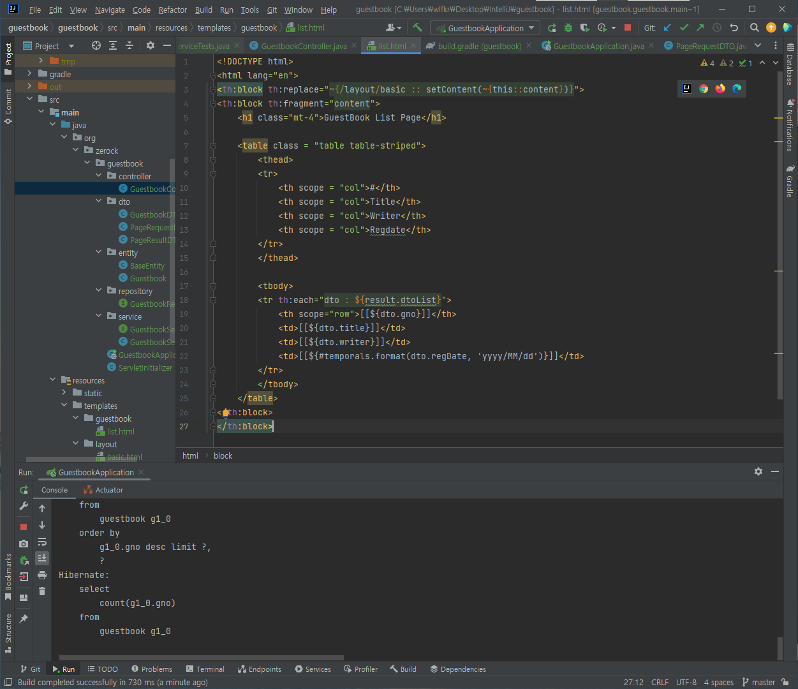The height and width of the screenshot is (689, 798).
Task: Expand the static folder
Action: pyautogui.click(x=64, y=393)
